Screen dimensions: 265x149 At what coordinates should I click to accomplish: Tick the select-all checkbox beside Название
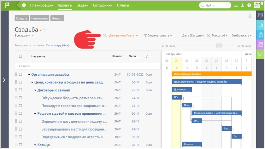point(21,56)
